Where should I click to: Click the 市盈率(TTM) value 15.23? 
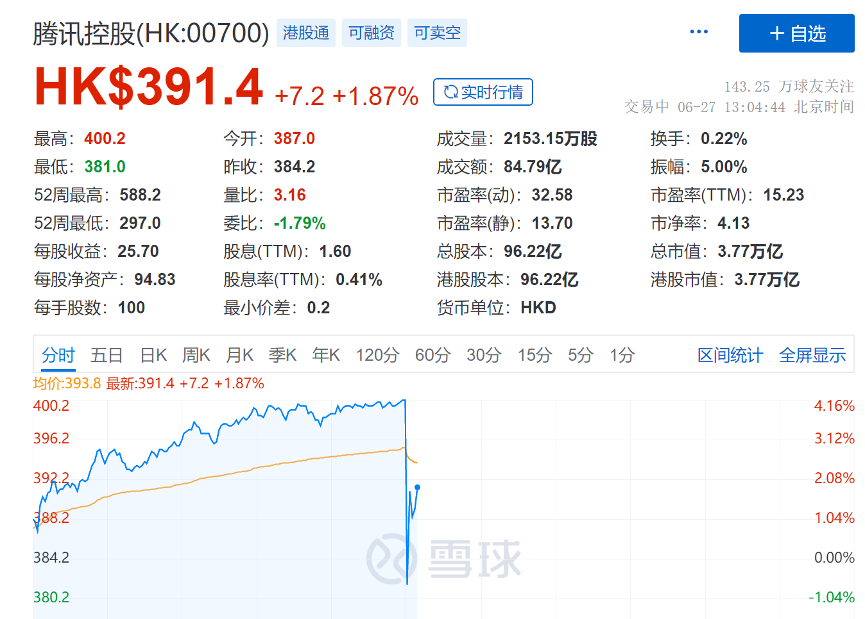(x=784, y=195)
